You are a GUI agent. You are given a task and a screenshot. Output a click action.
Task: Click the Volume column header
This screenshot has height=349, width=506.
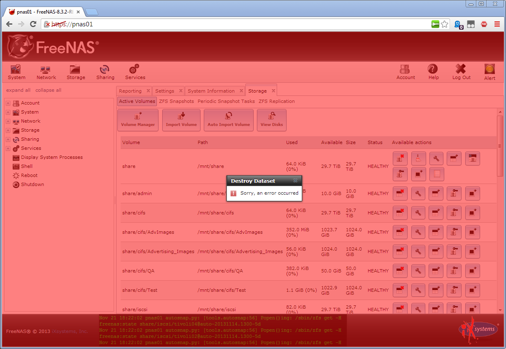click(131, 142)
